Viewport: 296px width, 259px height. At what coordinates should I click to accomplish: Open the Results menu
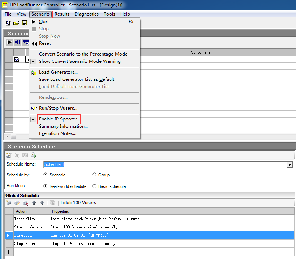62,14
